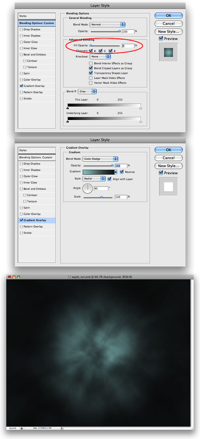Open the gradient picker arrow beside gradient bar
Viewport: 200px width, 439px height.
click(116, 172)
